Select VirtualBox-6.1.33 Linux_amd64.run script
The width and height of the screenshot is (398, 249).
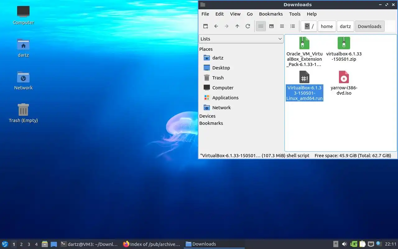304,86
